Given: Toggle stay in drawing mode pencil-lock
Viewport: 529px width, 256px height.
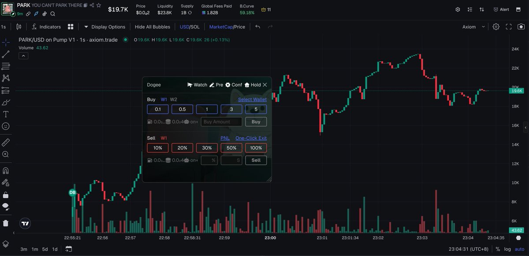Looking at the screenshot, I should [x=6, y=182].
